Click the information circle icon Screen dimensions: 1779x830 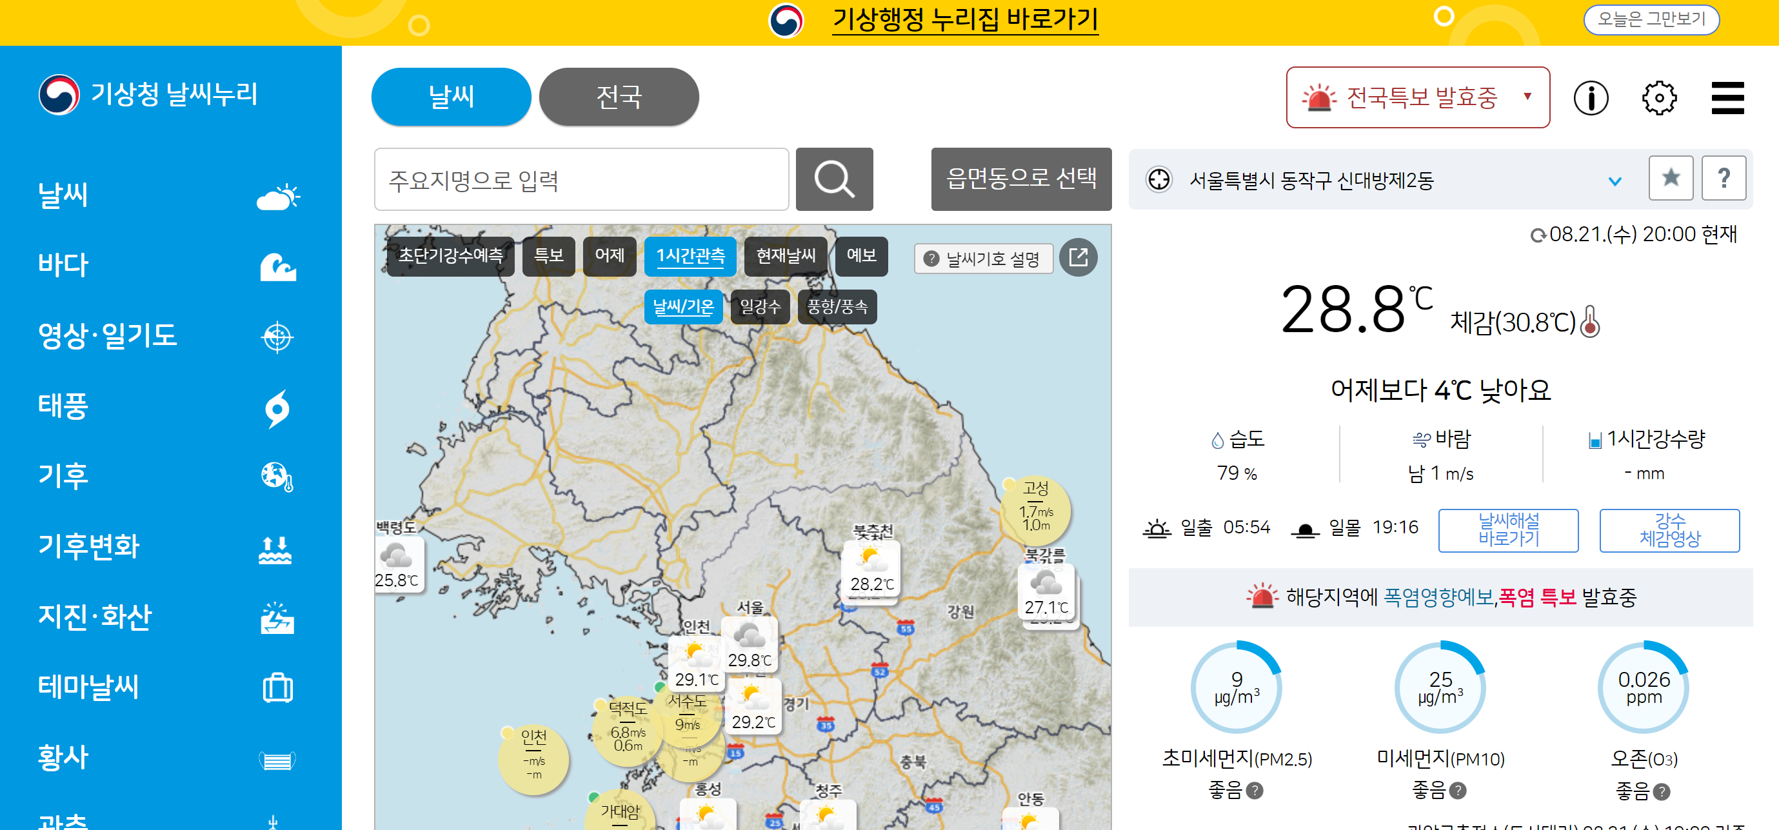click(x=1591, y=98)
